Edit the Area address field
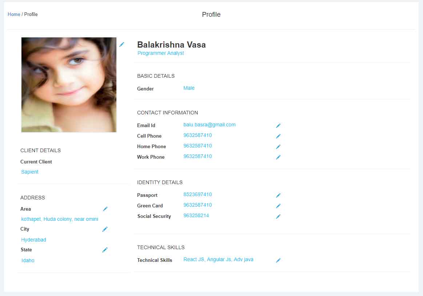Image resolution: width=423 pixels, height=296 pixels. 105,209
